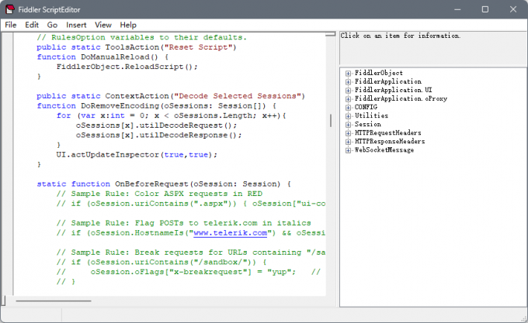The height and width of the screenshot is (323, 528).
Task: Select the FiddlerApplication.UI tree item
Action: [x=386, y=91]
